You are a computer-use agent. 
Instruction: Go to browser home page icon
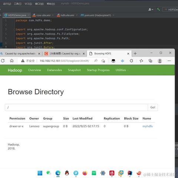12,61
